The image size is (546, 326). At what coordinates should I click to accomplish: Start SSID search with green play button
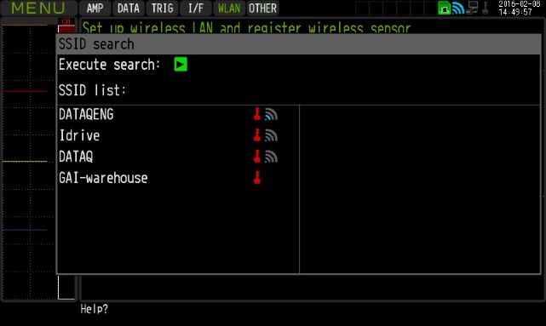point(181,65)
